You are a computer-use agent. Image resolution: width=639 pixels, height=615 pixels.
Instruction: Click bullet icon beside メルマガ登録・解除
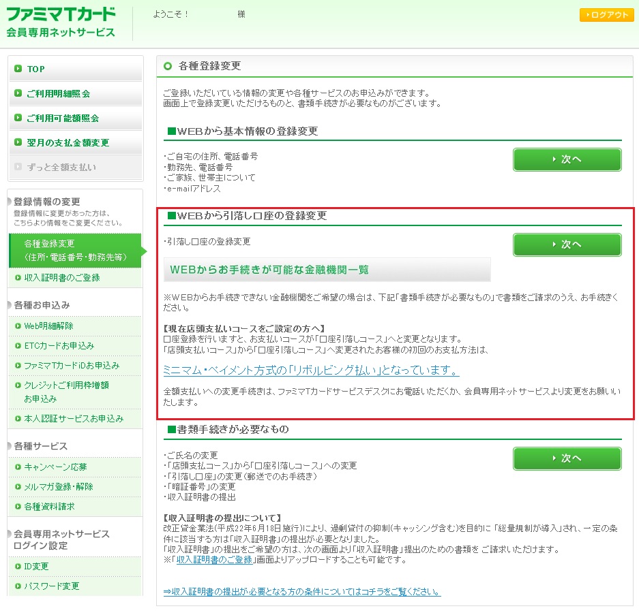[18, 487]
